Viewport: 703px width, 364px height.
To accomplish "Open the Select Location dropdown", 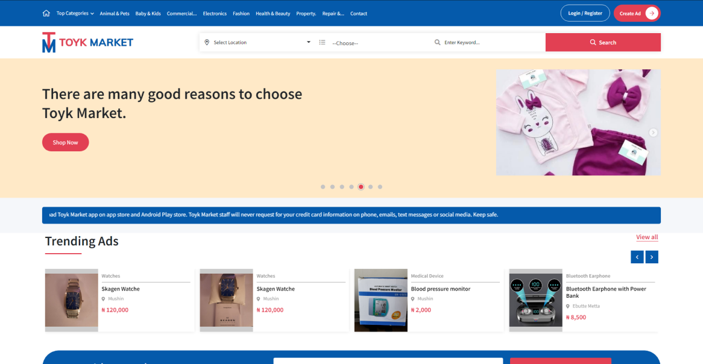I will click(x=259, y=42).
